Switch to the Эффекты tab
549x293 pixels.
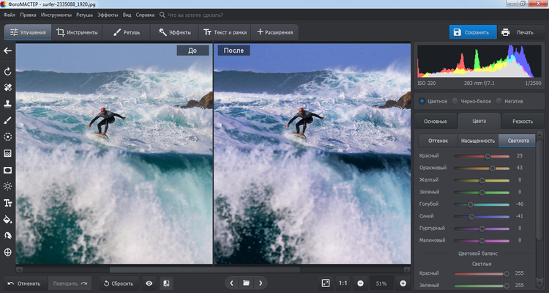click(175, 32)
